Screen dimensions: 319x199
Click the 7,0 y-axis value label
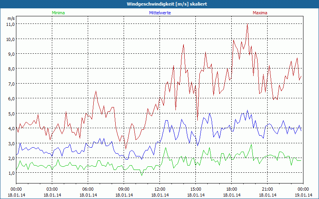(10, 84)
